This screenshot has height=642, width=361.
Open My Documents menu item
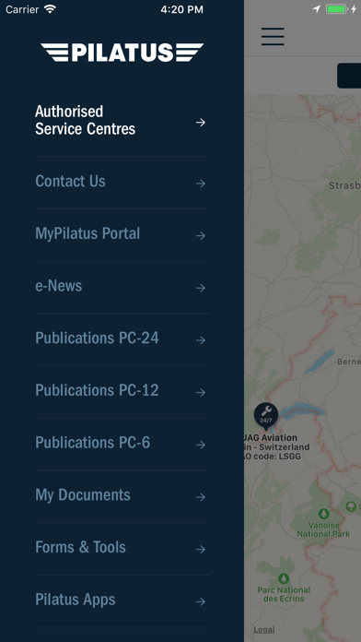pos(122,495)
